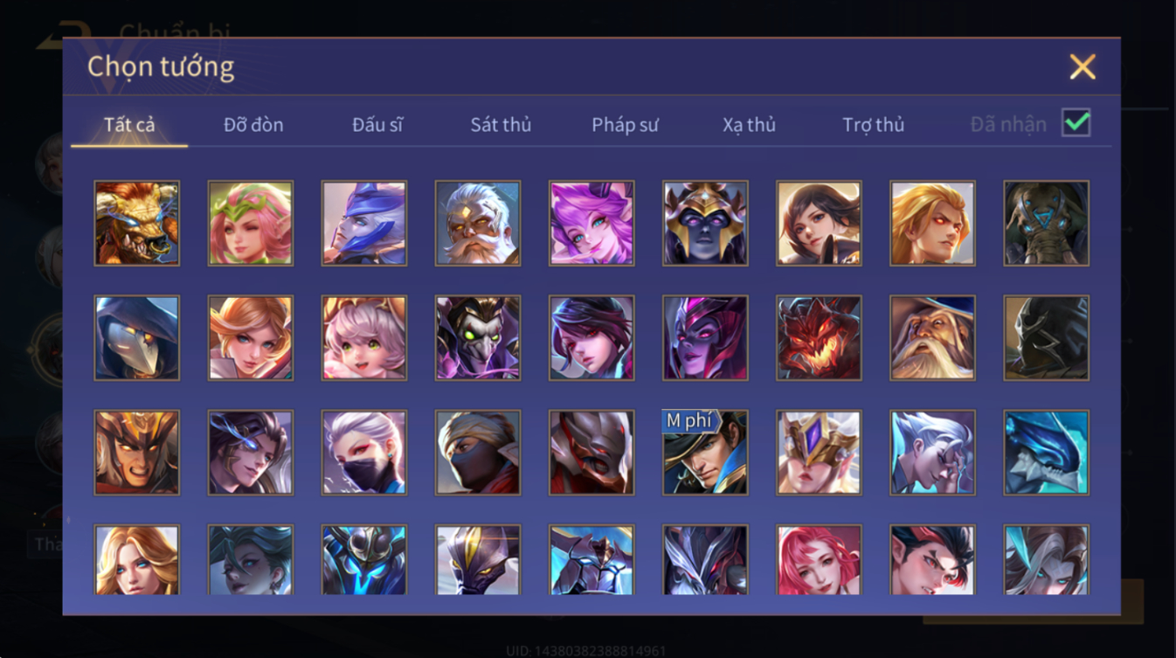Image resolution: width=1176 pixels, height=658 pixels.
Task: Open the Sát thủ tab
Action: pyautogui.click(x=501, y=125)
